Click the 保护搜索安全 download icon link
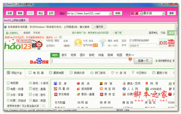181x114 pixels. pyautogui.click(x=157, y=61)
